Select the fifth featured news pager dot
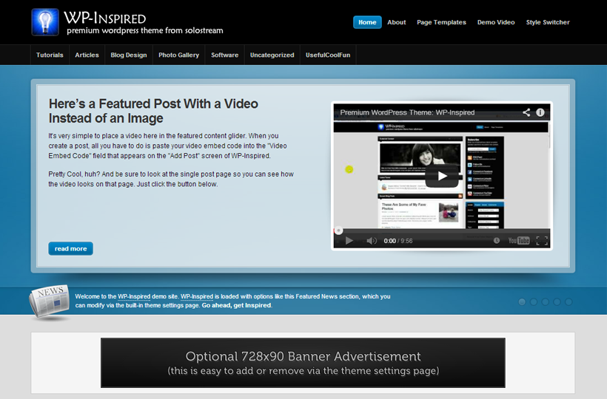This screenshot has width=607, height=399. (569, 301)
